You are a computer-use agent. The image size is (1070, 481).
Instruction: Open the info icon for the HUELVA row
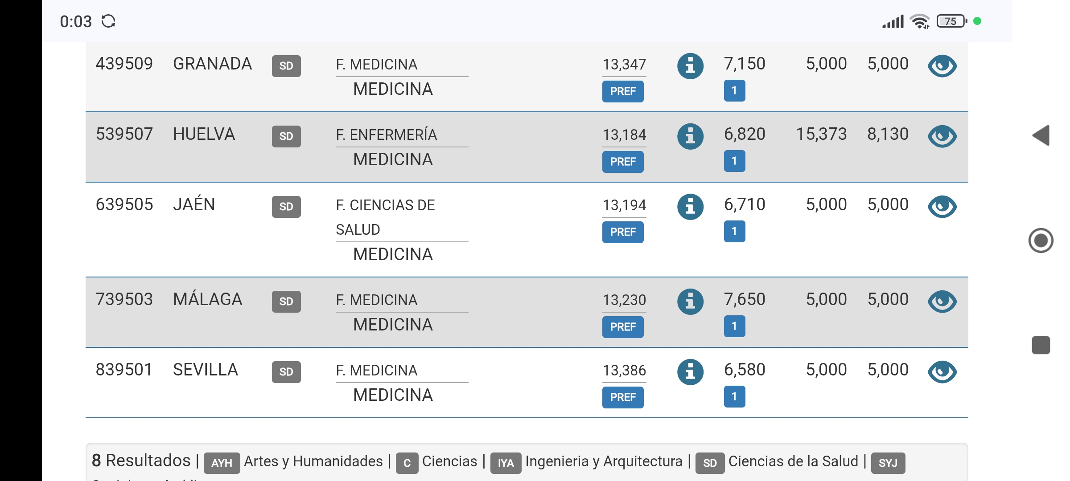(x=690, y=136)
